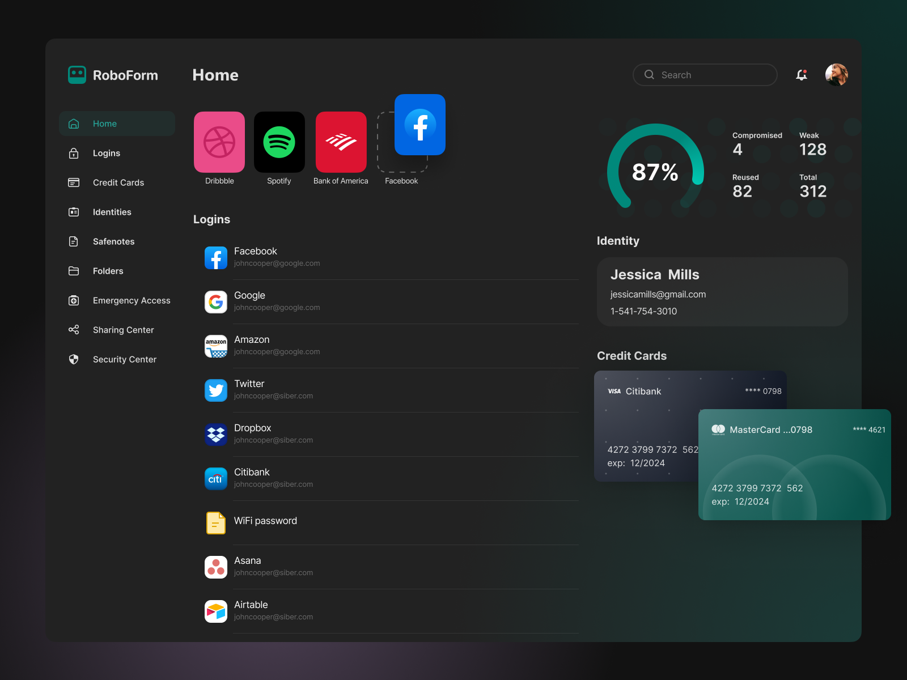Open Emergency Access section
The width and height of the screenshot is (907, 680).
coord(131,300)
